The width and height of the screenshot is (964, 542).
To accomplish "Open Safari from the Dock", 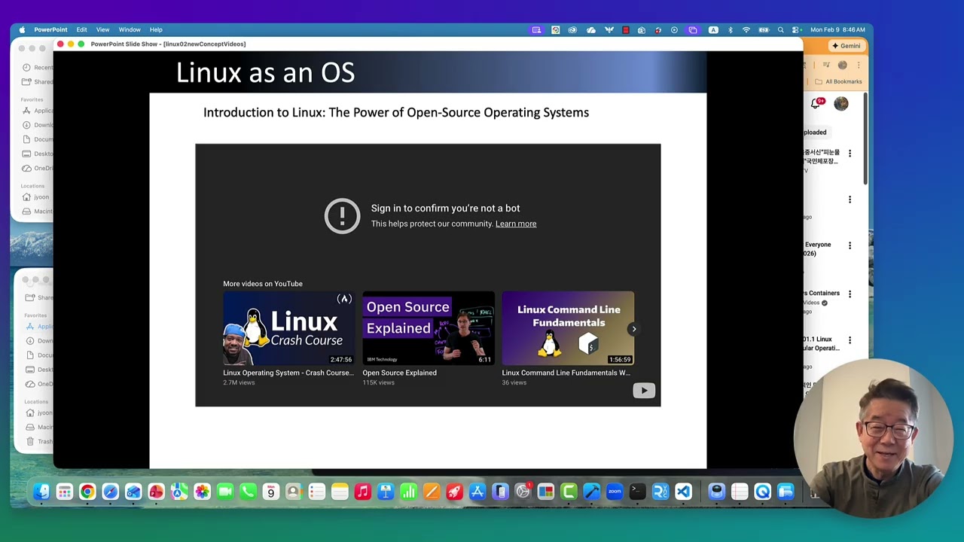I will pos(111,492).
